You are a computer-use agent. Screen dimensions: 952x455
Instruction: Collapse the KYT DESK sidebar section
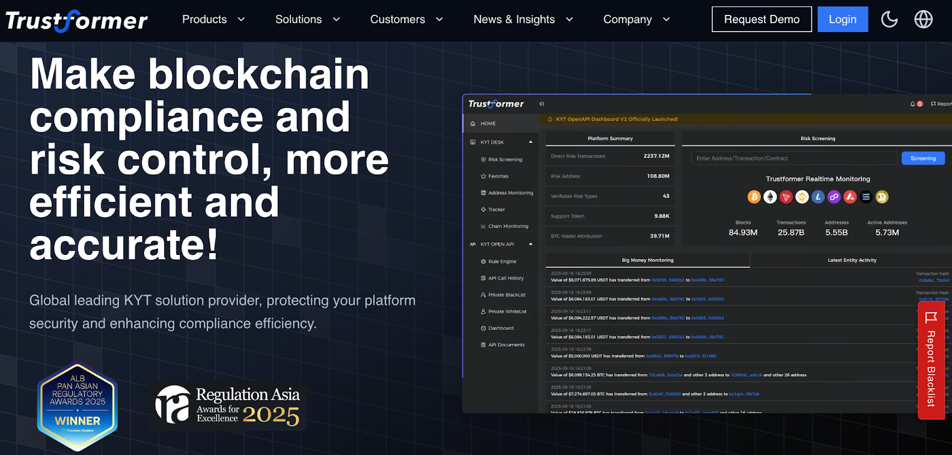pos(531,142)
